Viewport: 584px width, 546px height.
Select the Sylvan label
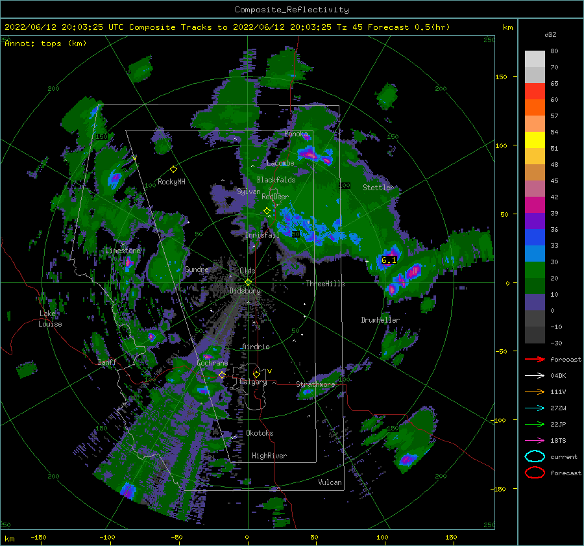coord(249,192)
